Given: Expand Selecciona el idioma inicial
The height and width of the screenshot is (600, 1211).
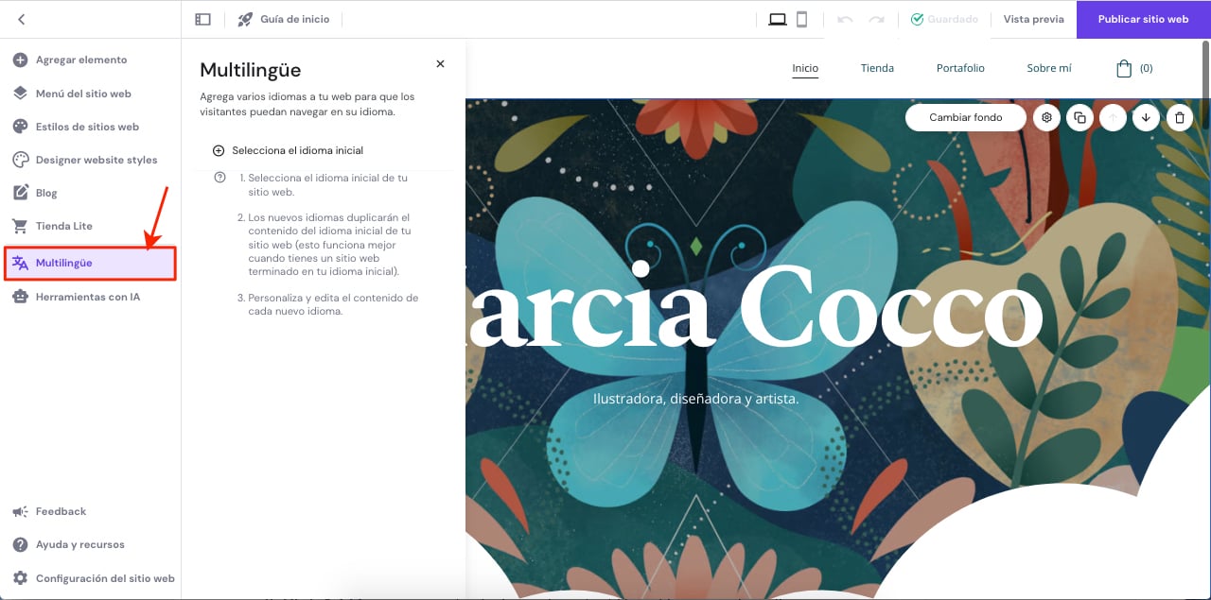Looking at the screenshot, I should (x=297, y=150).
